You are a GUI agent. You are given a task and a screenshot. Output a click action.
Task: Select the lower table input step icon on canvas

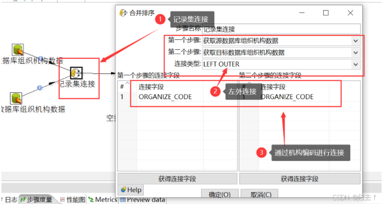[16, 98]
